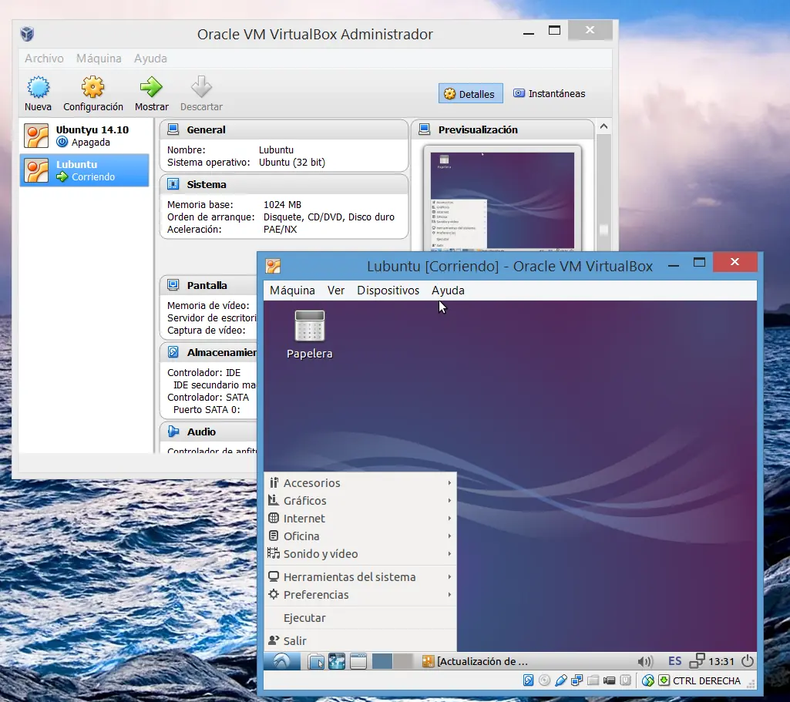Click the hard disk status icon in VirtualBox

tap(529, 680)
